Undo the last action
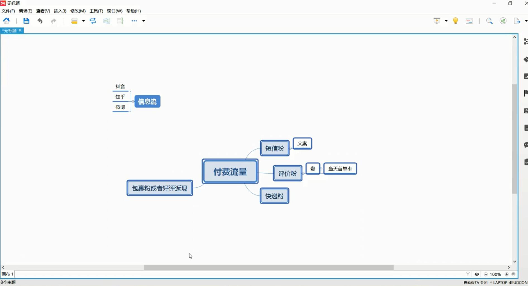The image size is (528, 286). [40, 21]
